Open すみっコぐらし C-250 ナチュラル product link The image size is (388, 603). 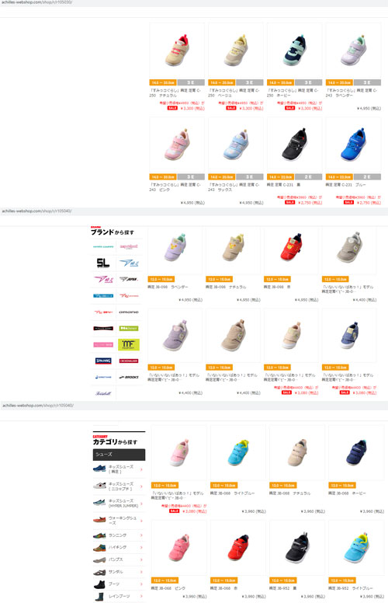[x=175, y=92]
